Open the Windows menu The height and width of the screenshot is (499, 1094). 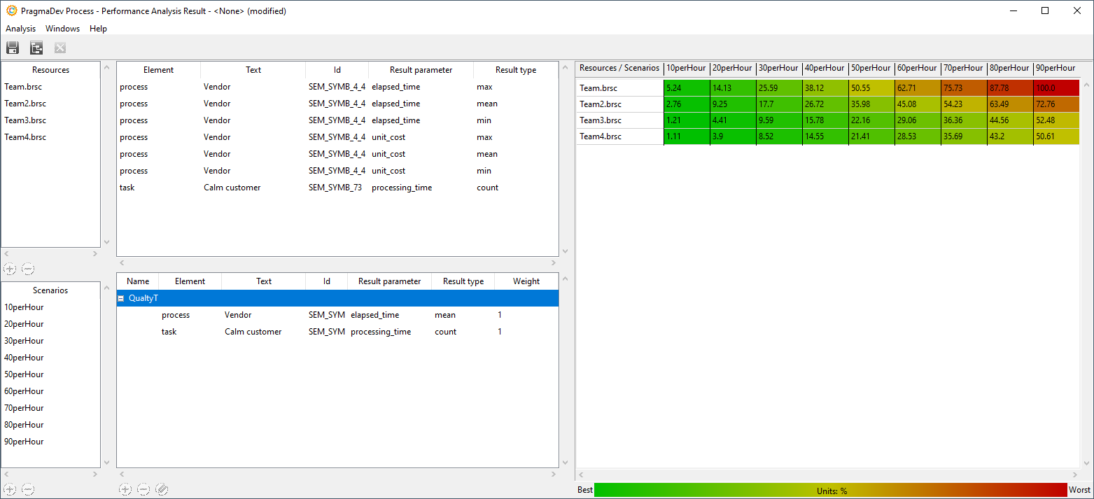pyautogui.click(x=62, y=29)
